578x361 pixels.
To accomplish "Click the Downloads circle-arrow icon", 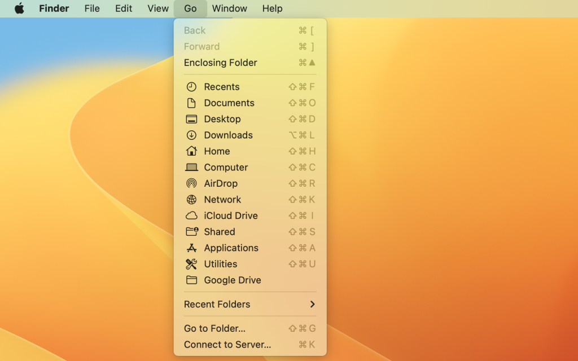I will pyautogui.click(x=191, y=135).
